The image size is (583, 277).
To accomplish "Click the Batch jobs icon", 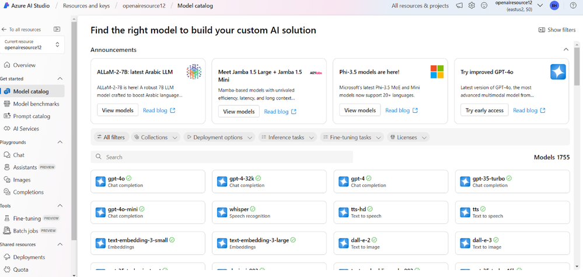I will (x=6, y=230).
